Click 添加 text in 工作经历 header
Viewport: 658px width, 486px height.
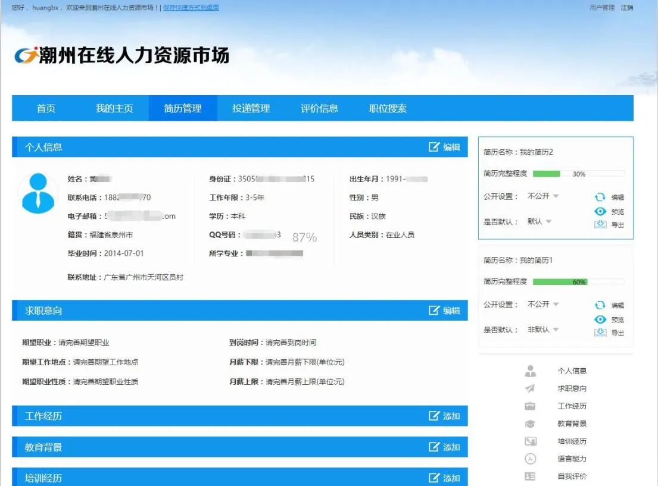click(x=451, y=416)
